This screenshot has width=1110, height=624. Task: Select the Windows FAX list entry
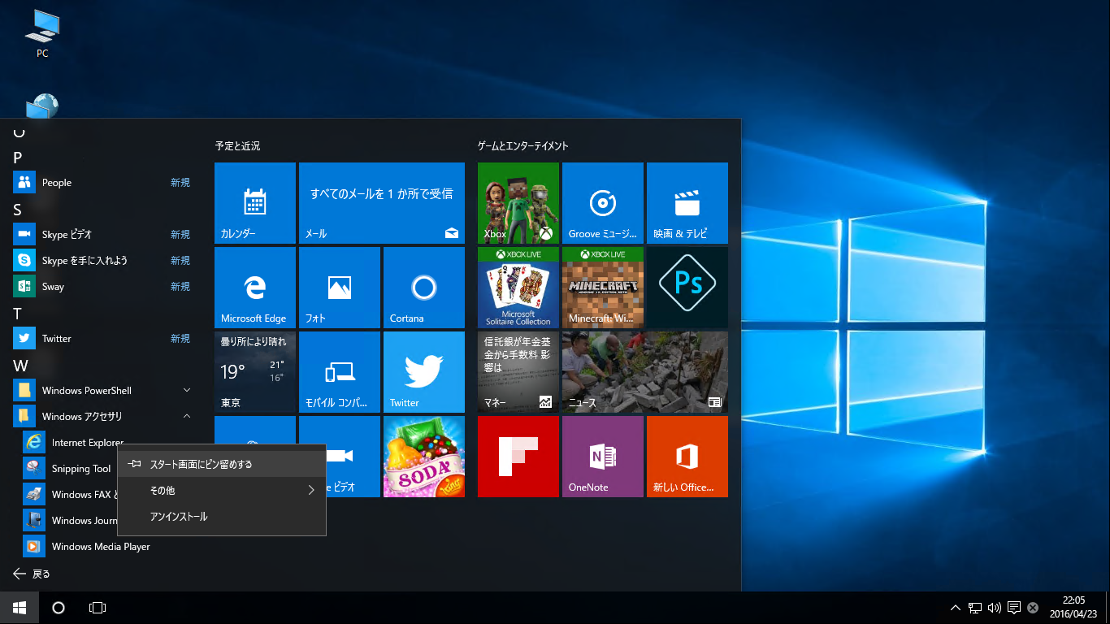(x=72, y=494)
